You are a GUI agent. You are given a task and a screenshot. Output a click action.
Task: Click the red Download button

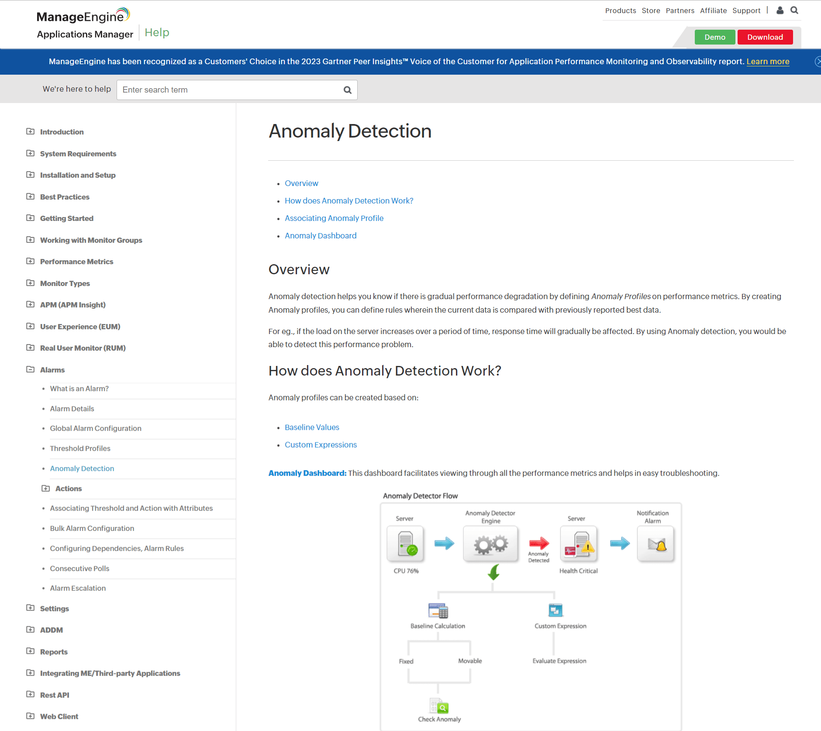[765, 37]
